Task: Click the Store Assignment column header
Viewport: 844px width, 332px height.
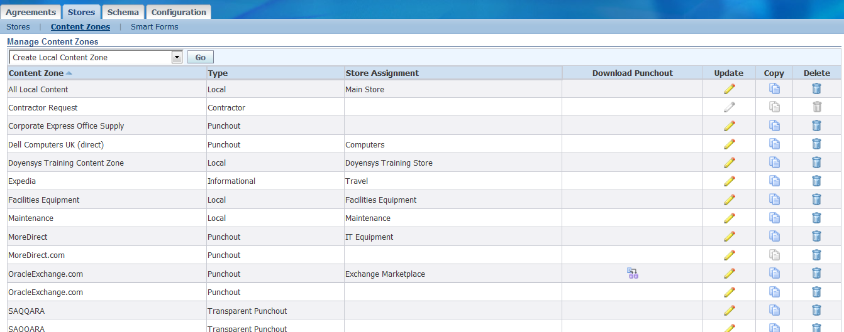Action: click(382, 73)
